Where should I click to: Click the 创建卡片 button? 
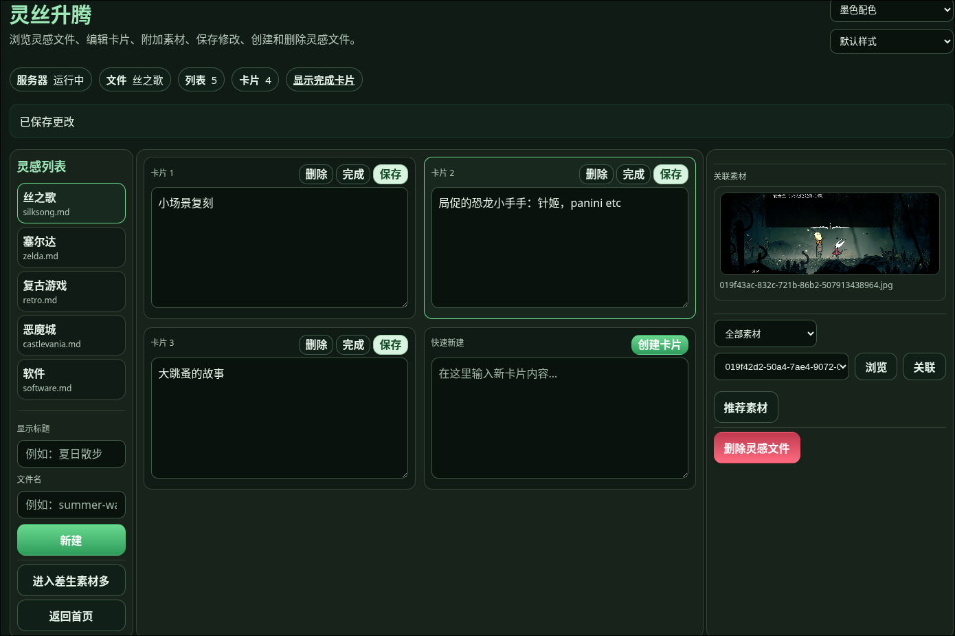click(x=660, y=344)
